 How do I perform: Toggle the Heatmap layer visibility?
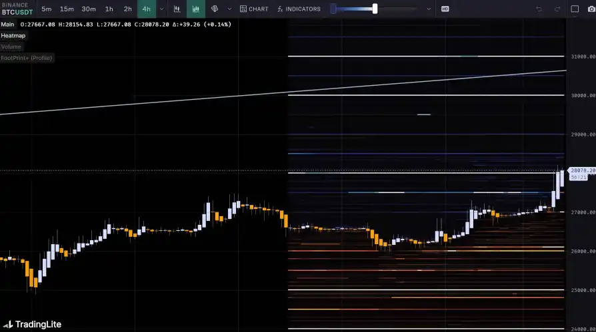[x=13, y=35]
